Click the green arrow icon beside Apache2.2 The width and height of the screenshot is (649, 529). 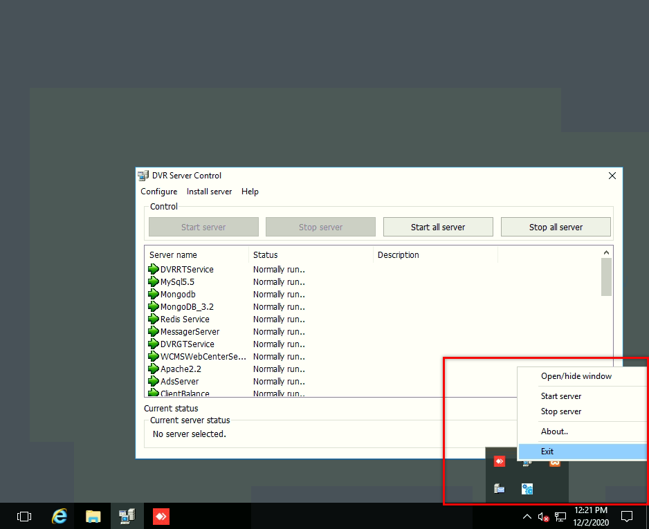pos(154,369)
